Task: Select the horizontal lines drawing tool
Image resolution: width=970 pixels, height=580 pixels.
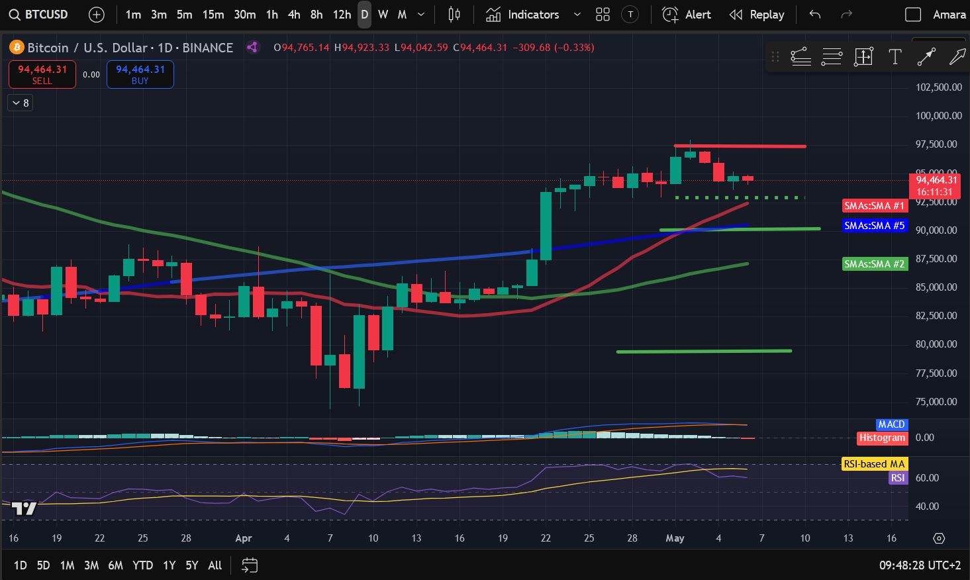Action: point(832,57)
